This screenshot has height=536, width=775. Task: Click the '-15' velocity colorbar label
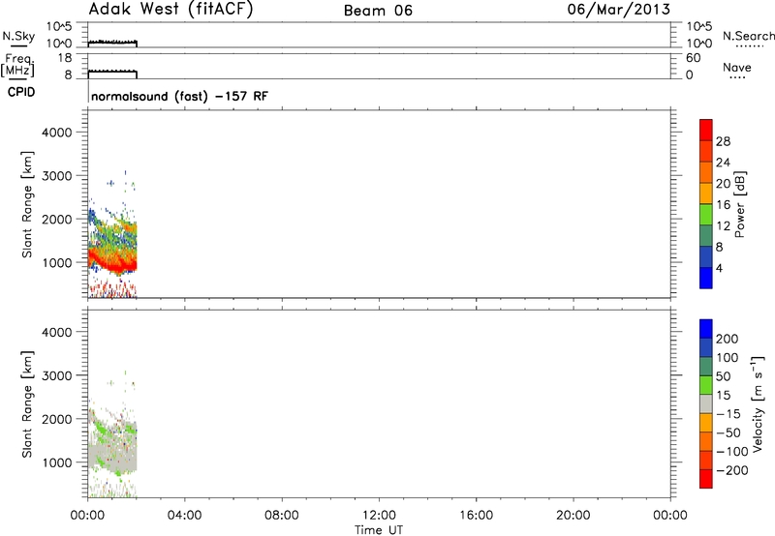(728, 413)
